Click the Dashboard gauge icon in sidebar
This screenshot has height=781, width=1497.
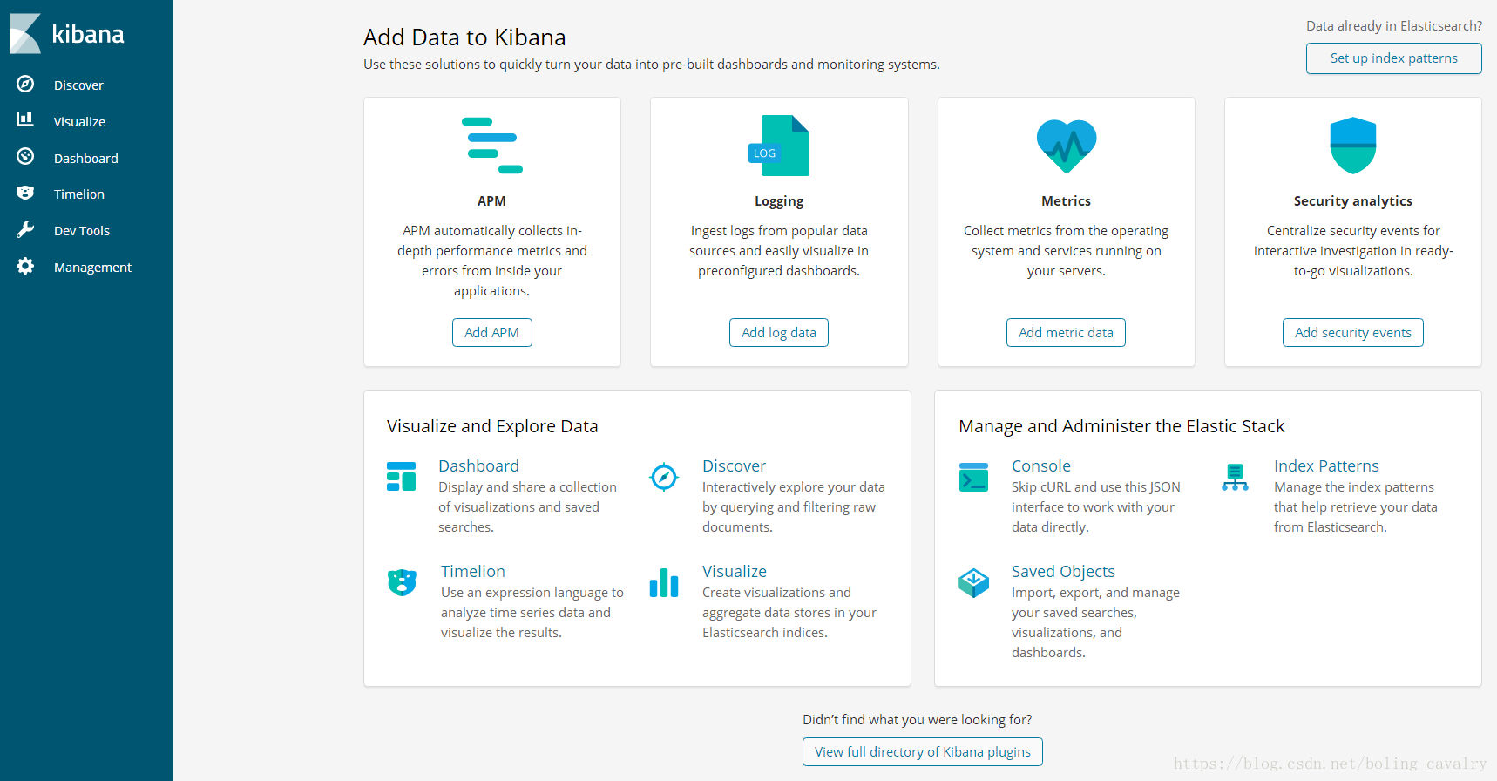coord(25,156)
